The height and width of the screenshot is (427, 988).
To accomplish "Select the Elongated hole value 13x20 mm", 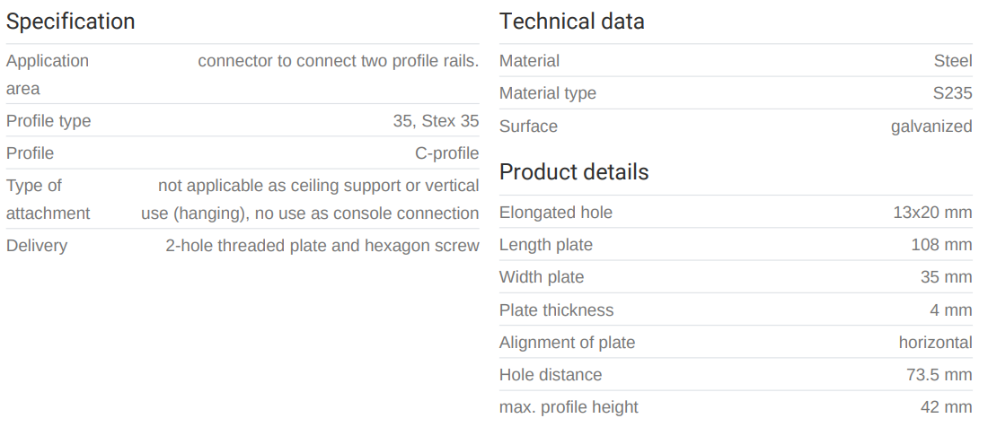I will pos(932,213).
